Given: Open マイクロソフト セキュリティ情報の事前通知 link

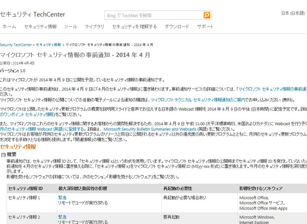Looking at the screenshot, I should click(272, 89).
